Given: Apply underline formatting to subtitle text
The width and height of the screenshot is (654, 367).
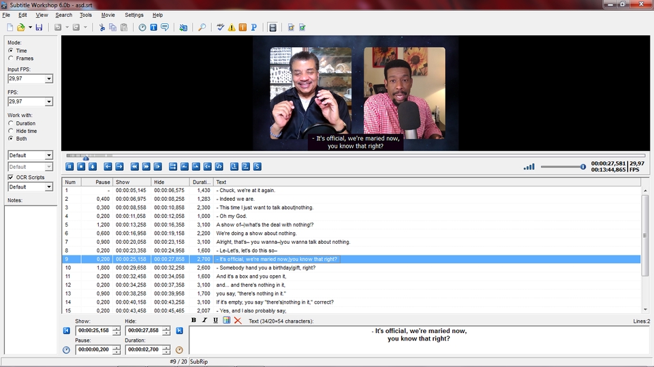Looking at the screenshot, I should point(215,320).
